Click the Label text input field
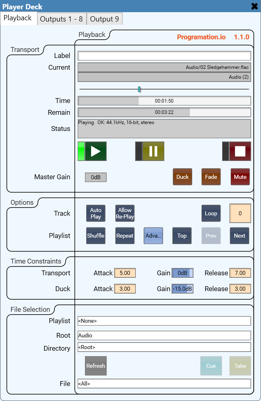 click(x=164, y=56)
